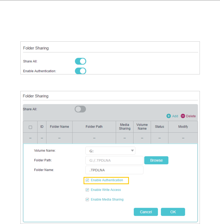The height and width of the screenshot is (224, 220).
Task: Uncheck Enable Authentication checkbox
Action: (87, 180)
